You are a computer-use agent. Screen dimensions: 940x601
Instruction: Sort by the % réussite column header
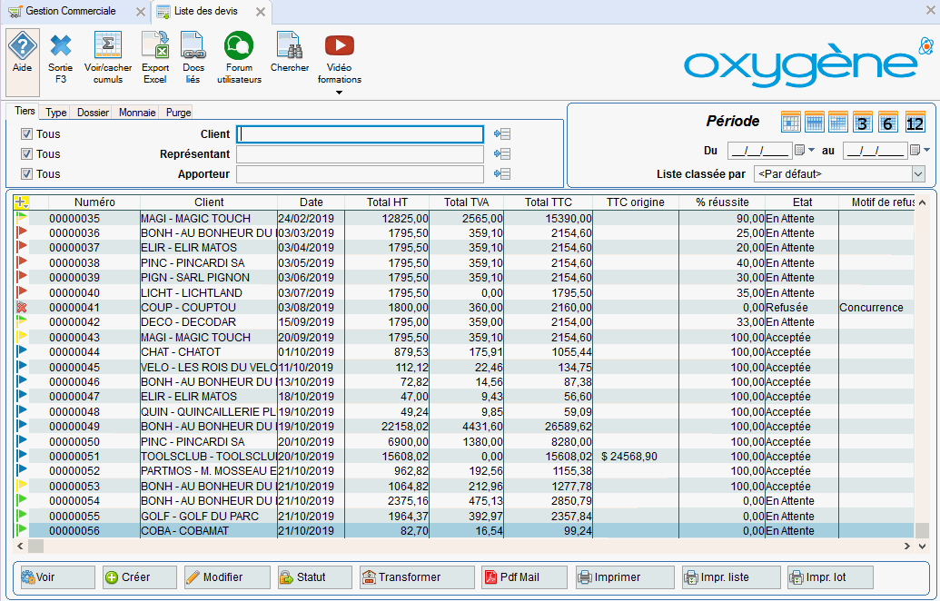tap(722, 202)
